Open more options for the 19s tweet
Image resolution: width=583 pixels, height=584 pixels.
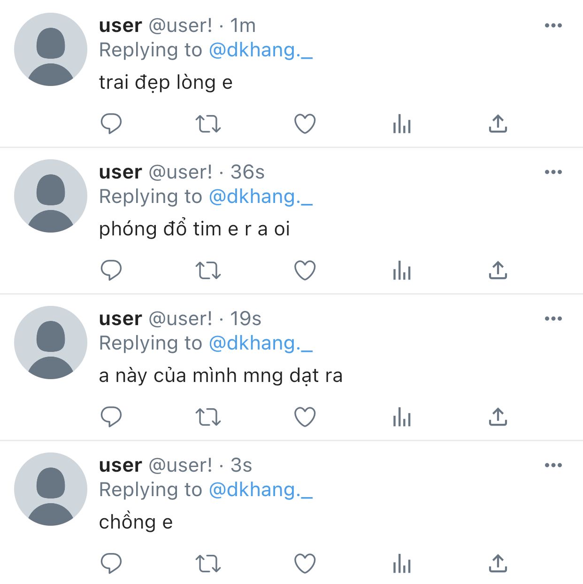553,319
